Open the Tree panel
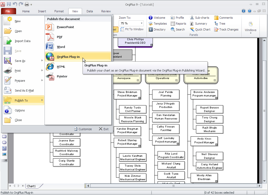The height and width of the screenshot is (195, 268). tap(220, 24)
